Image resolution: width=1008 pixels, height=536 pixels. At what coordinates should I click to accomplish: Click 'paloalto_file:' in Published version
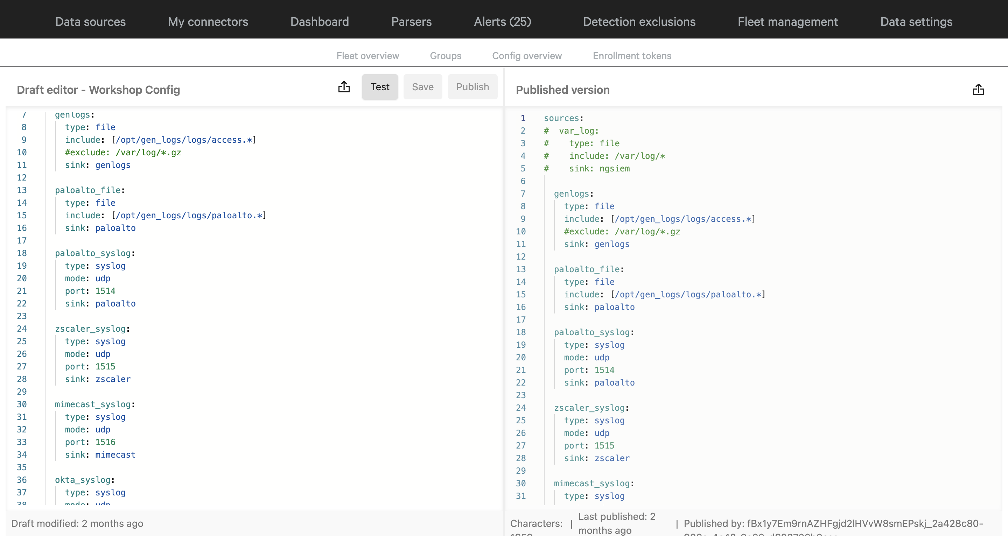(x=589, y=269)
